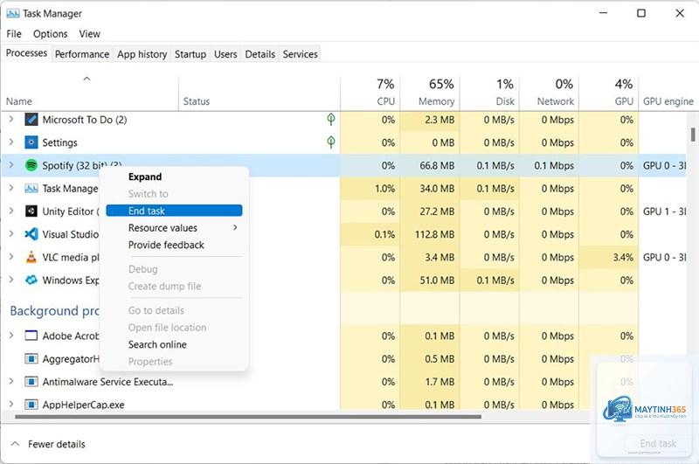Viewport: 699px width, 464px height.
Task: Sort by the Status column header
Action: tap(259, 93)
